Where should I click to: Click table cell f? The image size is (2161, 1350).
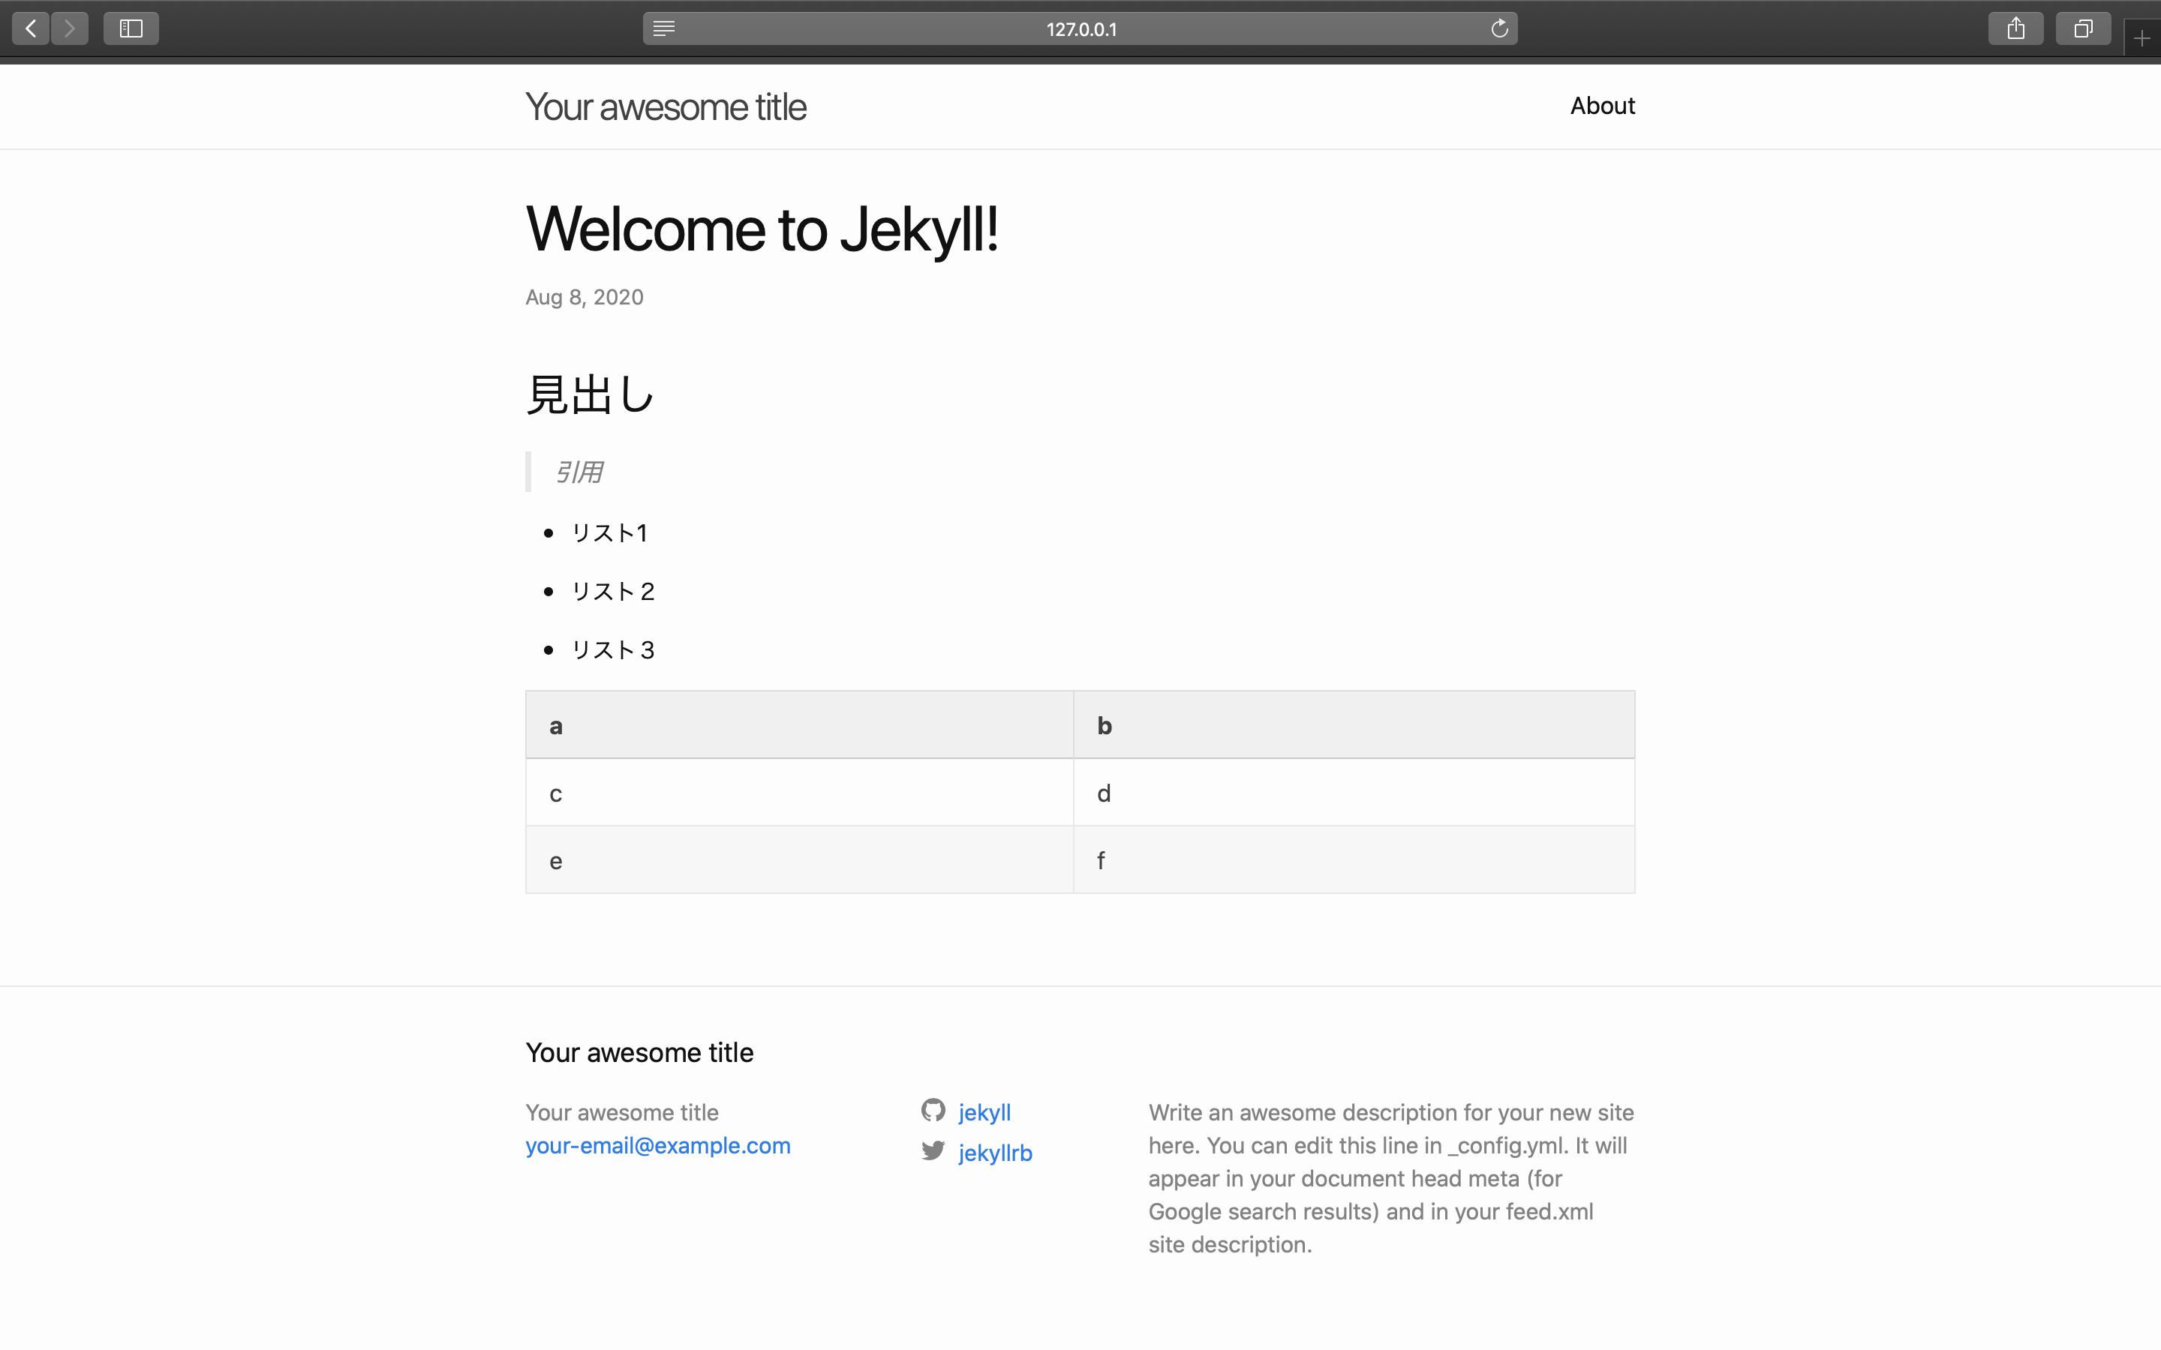point(1354,859)
